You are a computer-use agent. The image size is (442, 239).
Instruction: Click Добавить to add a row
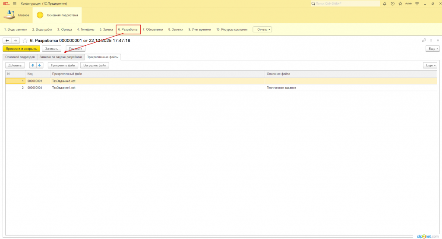click(15, 66)
